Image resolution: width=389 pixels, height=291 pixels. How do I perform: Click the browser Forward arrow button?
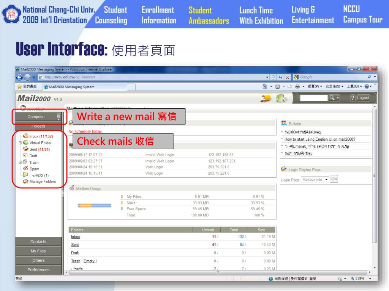[x=27, y=77]
